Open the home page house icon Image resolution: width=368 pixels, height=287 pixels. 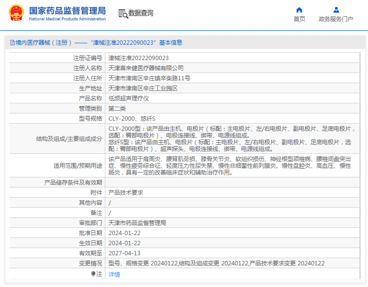(299, 10)
